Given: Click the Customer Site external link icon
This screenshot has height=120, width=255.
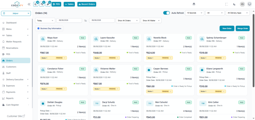Looking at the screenshot, I should (24, 116).
